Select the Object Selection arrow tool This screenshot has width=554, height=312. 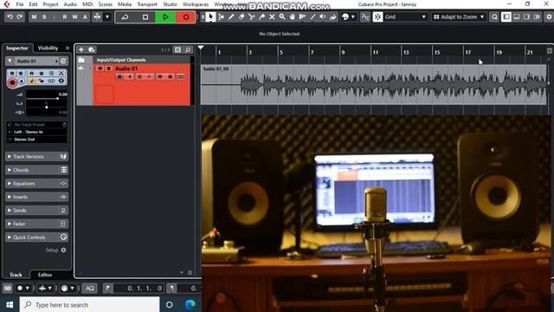[210, 16]
